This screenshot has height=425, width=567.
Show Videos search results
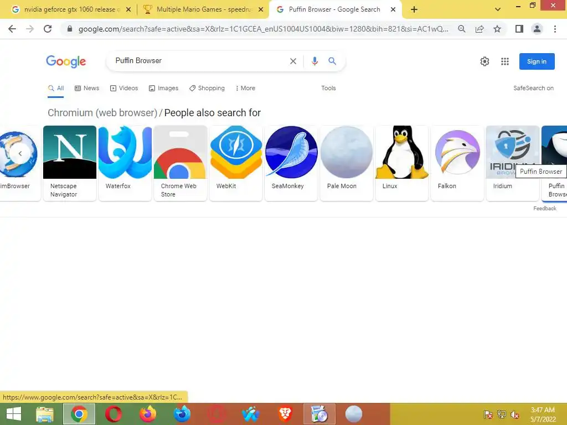pos(124,88)
